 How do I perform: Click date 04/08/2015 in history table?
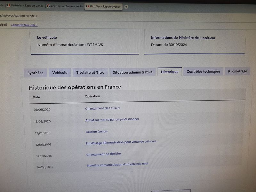(45, 167)
